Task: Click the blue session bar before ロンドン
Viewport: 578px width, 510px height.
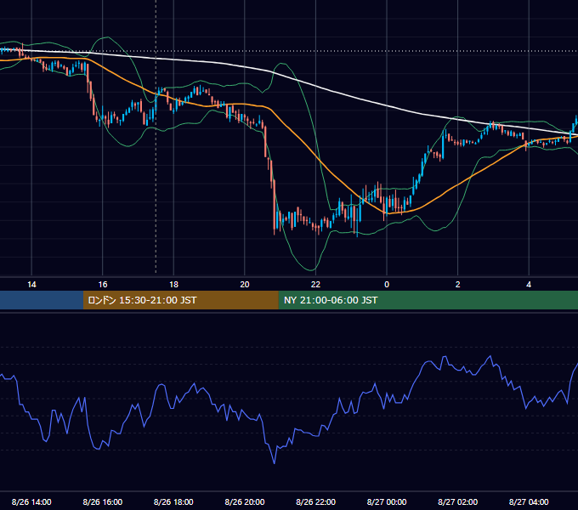Action: click(x=42, y=300)
